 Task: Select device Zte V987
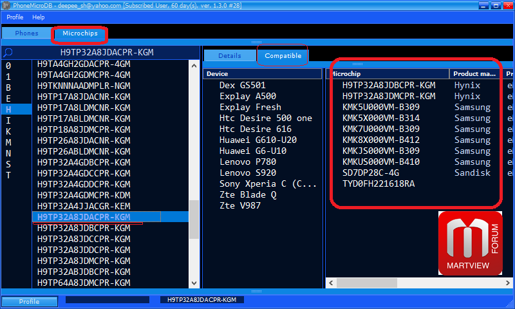coord(240,205)
